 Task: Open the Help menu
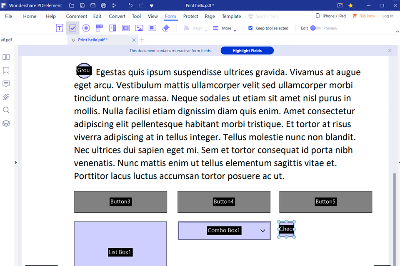pyautogui.click(x=51, y=16)
